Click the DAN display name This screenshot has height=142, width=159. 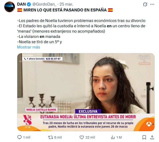(x=21, y=4)
